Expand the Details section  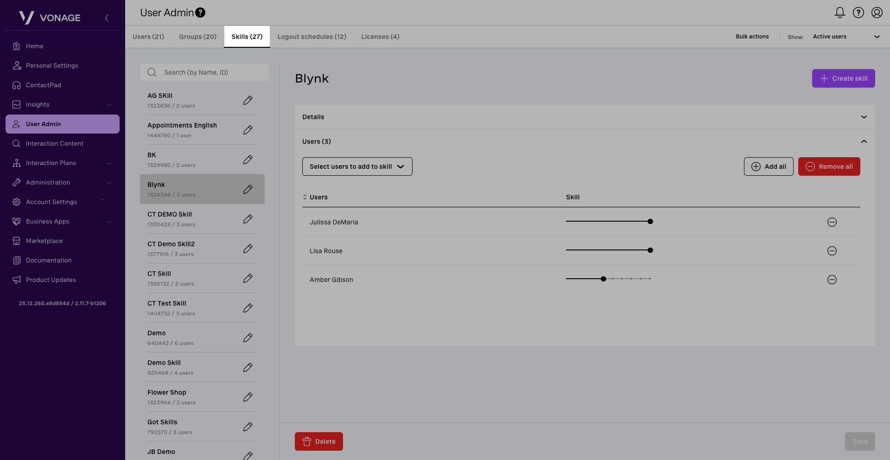864,117
